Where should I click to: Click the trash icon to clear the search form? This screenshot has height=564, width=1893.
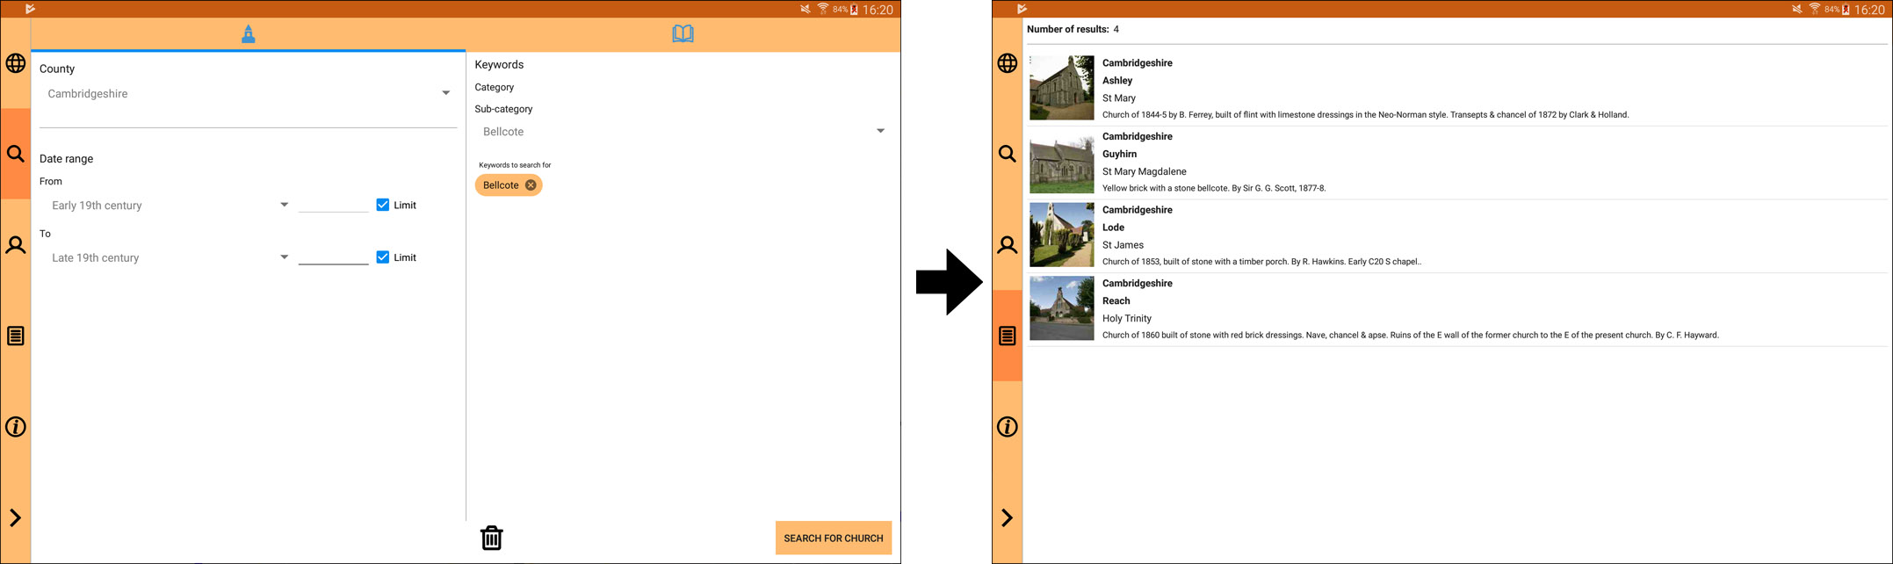click(491, 538)
